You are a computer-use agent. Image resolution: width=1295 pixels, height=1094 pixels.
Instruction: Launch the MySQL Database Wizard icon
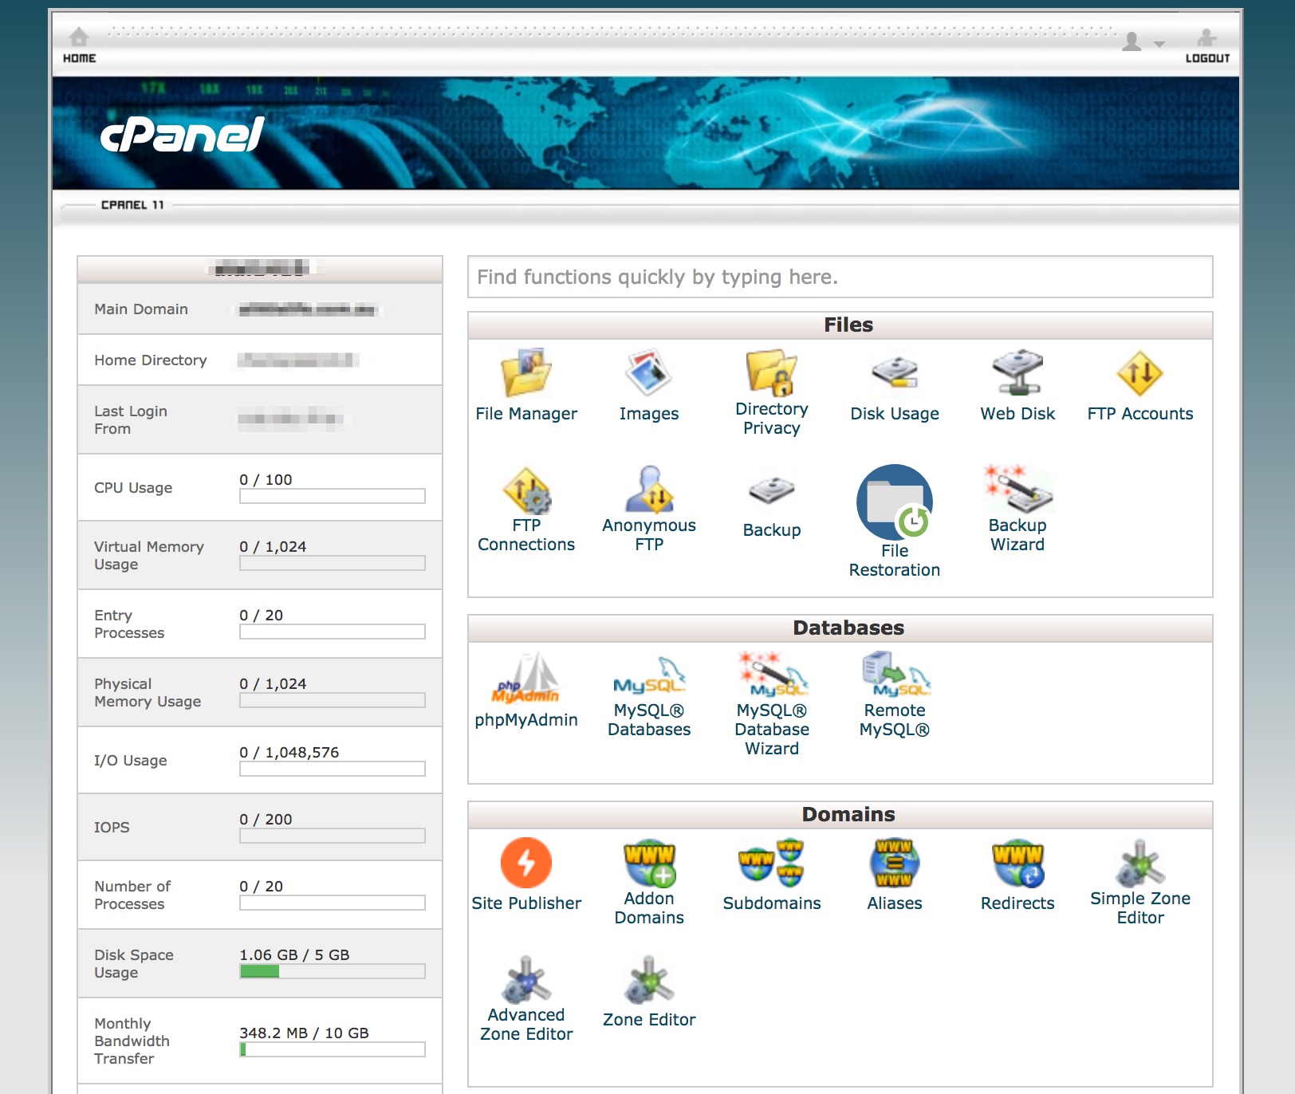772,675
